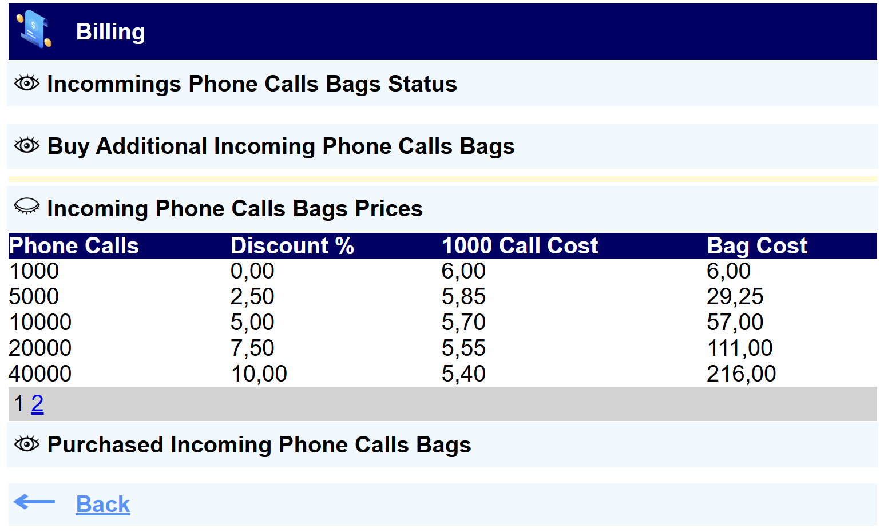Click the 1000 Call Cost column header
Viewport: 884px width, 532px height.
(520, 246)
